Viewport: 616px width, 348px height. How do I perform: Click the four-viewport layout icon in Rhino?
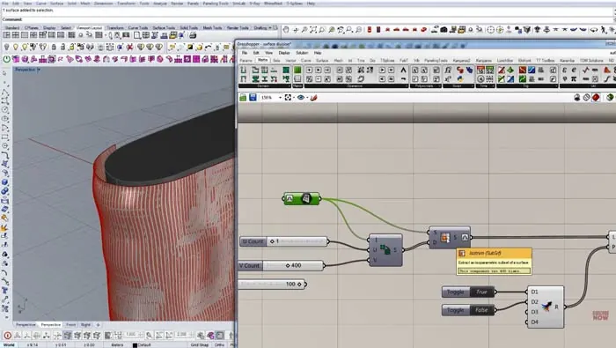click(x=15, y=35)
